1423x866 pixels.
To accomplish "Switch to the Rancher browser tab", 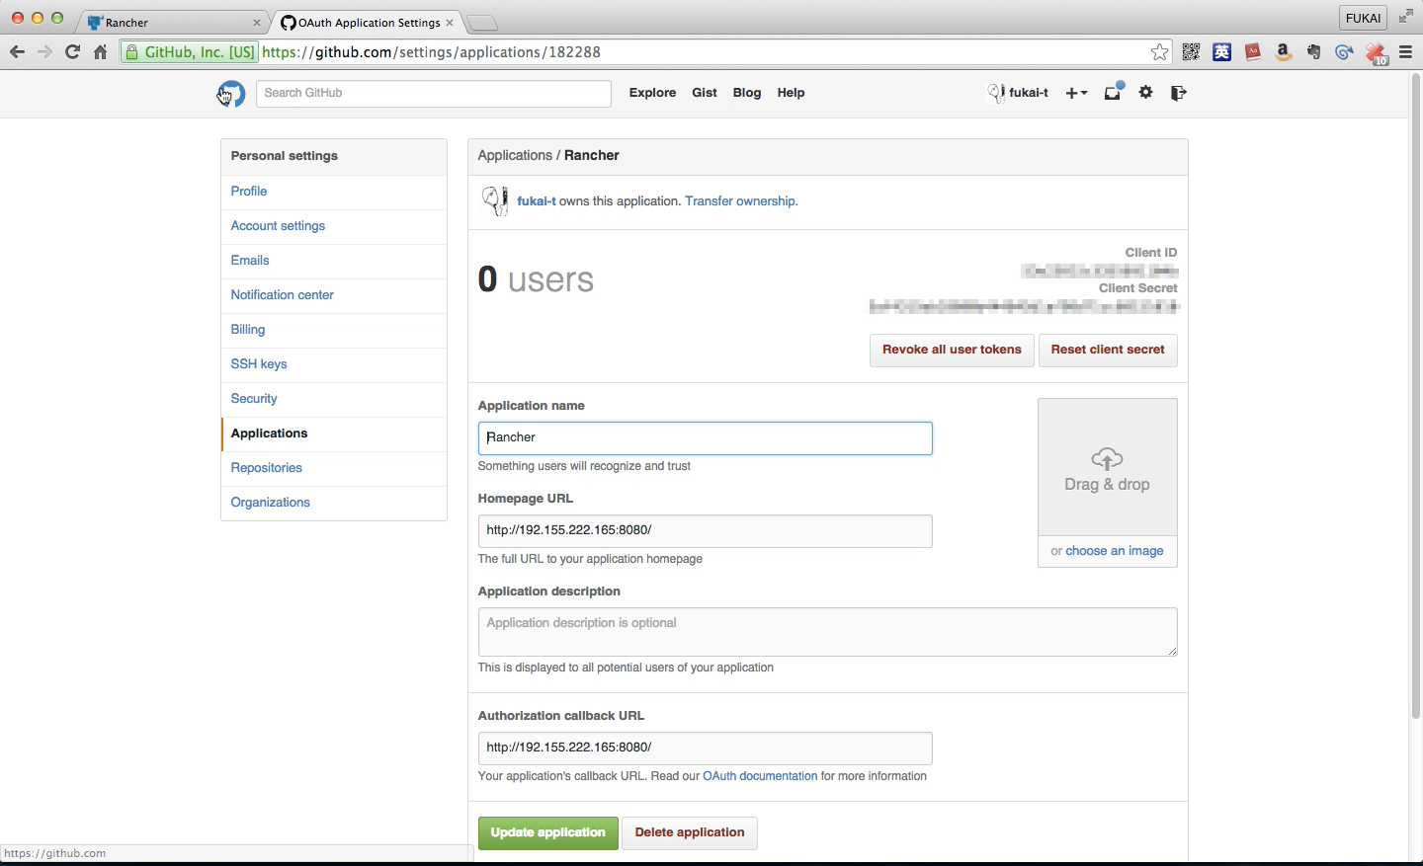I will [172, 22].
